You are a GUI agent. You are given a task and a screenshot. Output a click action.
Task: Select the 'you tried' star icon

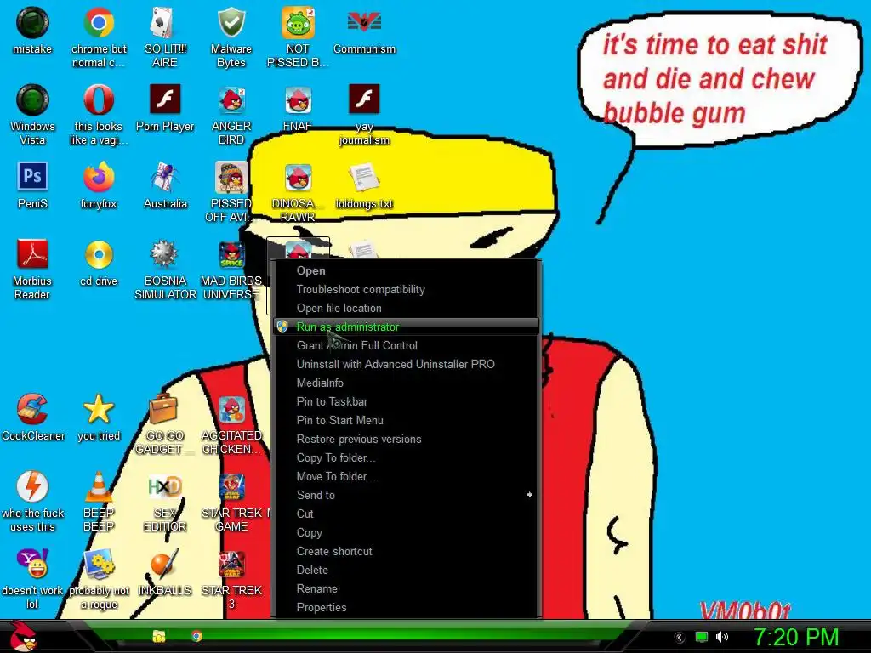(x=99, y=409)
